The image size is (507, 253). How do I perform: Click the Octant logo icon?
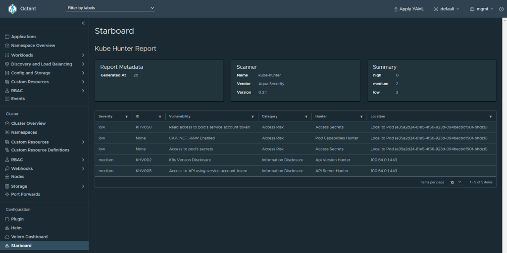tap(12, 9)
